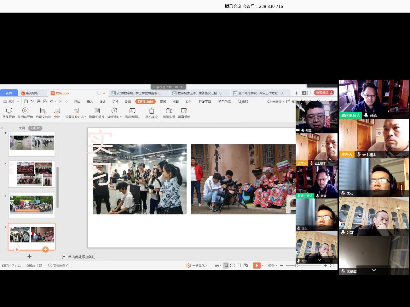Click presenter notes (演讲者备注) icon
410x307 pixels.
pos(132,113)
